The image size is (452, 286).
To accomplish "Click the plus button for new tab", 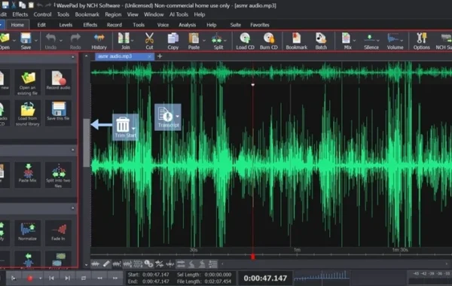I will [160, 56].
